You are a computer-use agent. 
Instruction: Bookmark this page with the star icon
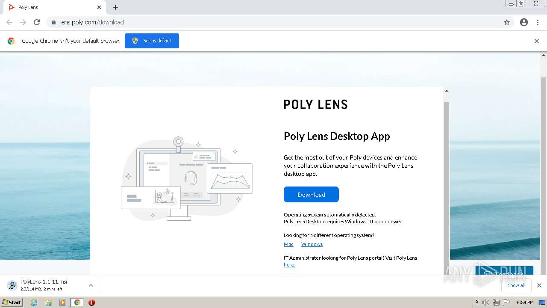(x=507, y=22)
